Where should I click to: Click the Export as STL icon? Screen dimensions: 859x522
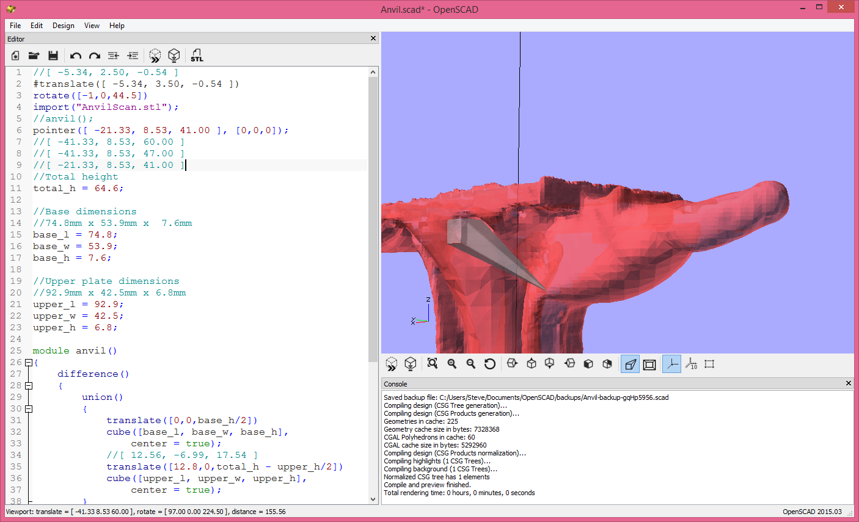point(197,56)
